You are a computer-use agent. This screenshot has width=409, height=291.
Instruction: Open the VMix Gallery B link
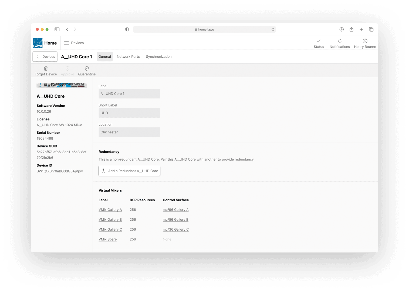pyautogui.click(x=110, y=220)
